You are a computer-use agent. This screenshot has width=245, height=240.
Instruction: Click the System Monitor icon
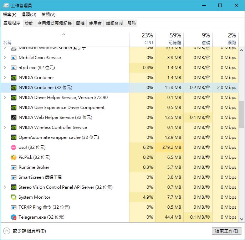14,197
